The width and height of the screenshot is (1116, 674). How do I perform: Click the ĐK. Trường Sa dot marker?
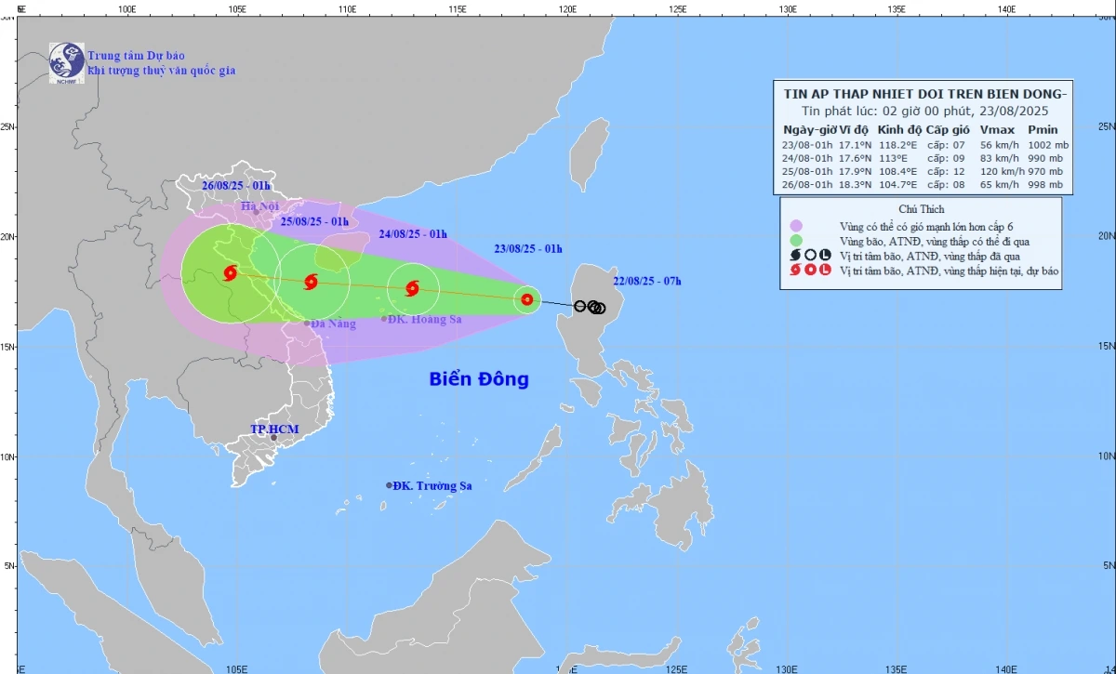(389, 485)
